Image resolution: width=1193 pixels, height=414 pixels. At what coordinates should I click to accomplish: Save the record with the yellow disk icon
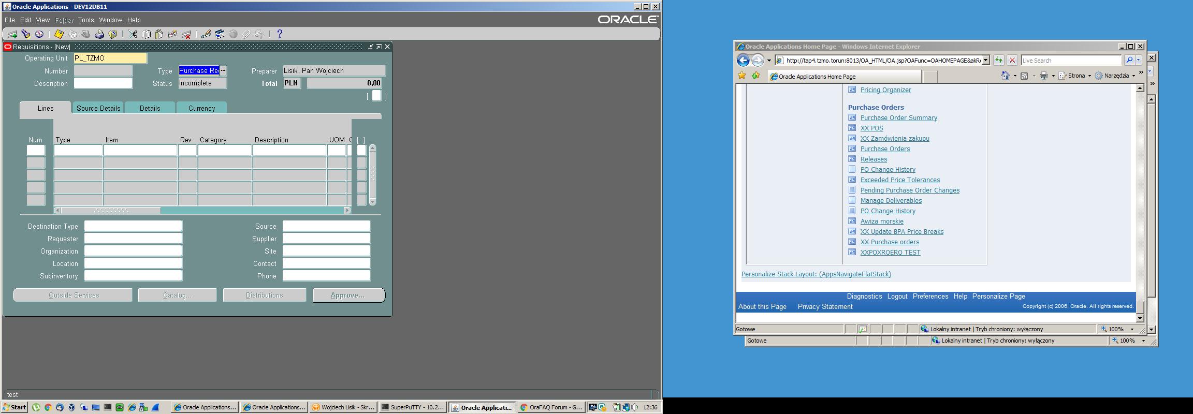pyautogui.click(x=59, y=34)
